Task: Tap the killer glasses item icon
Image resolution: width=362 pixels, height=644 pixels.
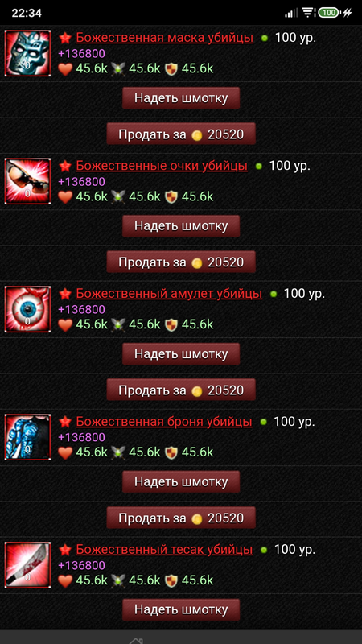Action: point(27,181)
